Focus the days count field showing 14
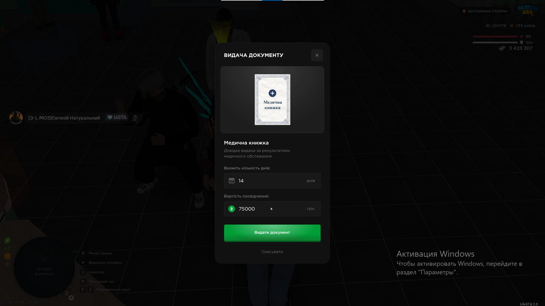This screenshot has height=306, width=545. pyautogui.click(x=272, y=181)
